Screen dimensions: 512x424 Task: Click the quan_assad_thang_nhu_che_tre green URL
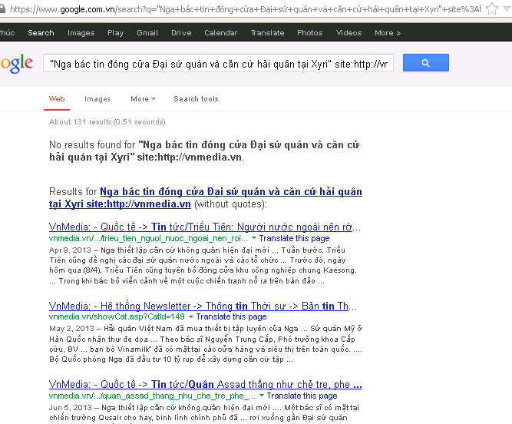pos(153,396)
